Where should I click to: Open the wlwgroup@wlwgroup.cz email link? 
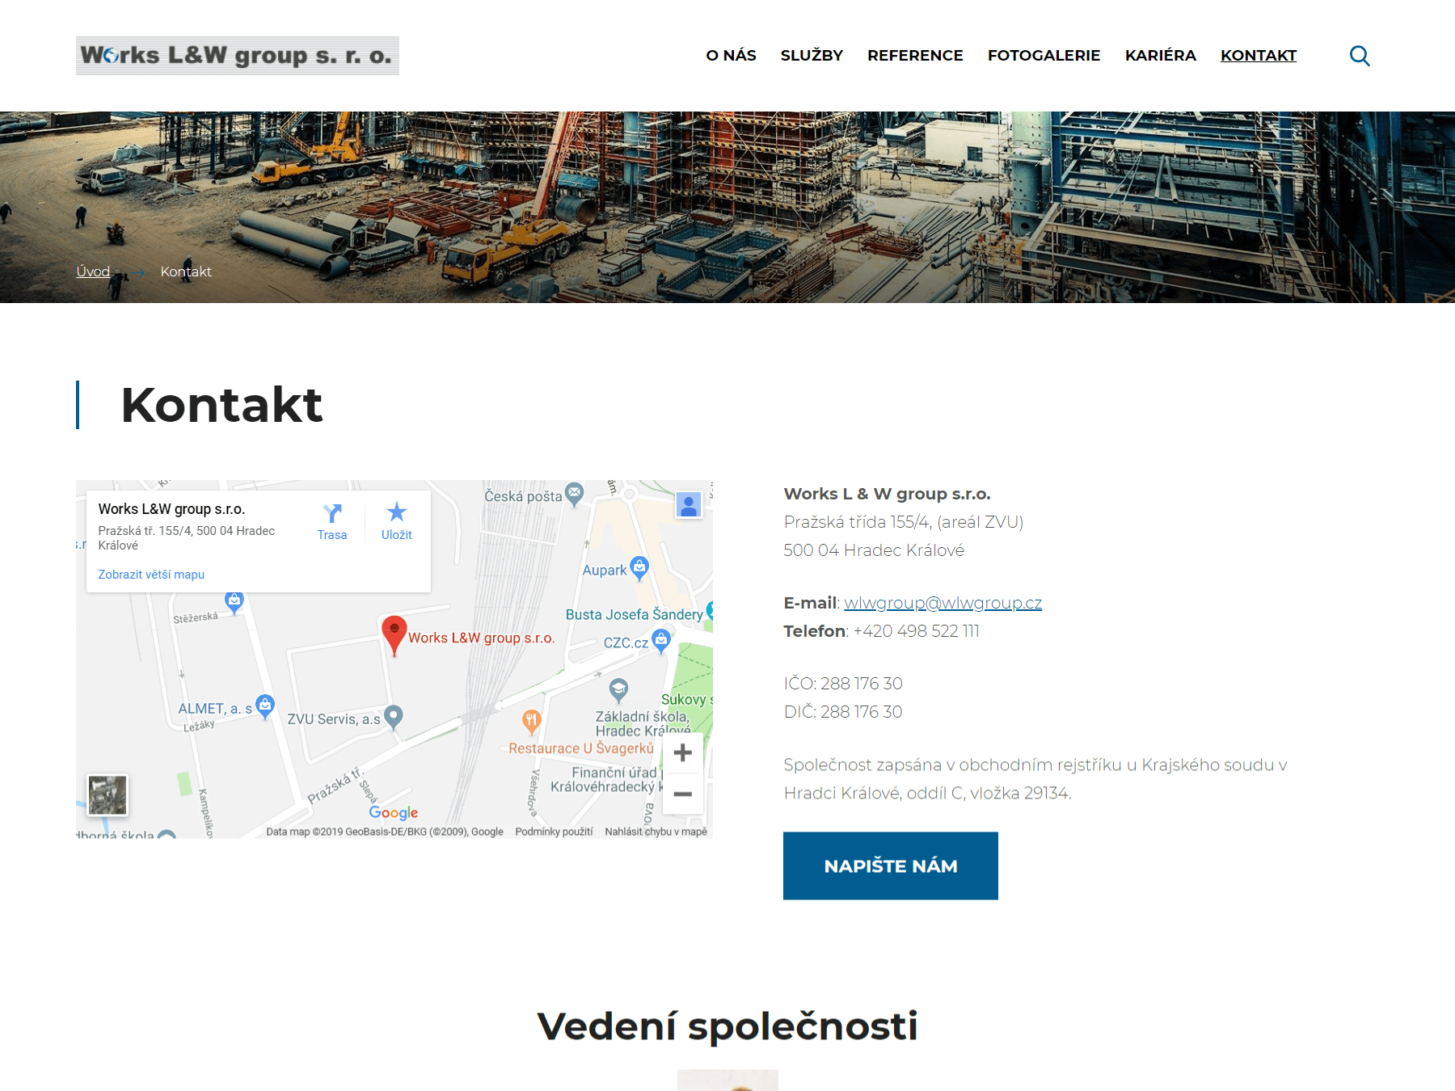pyautogui.click(x=943, y=603)
